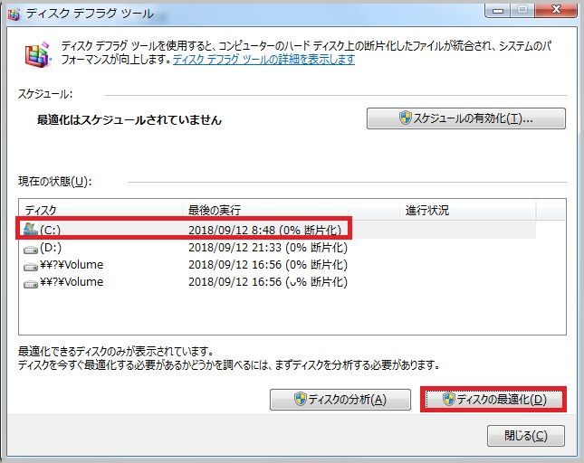Click the C: drive icon
This screenshot has height=463, width=584.
[x=31, y=230]
